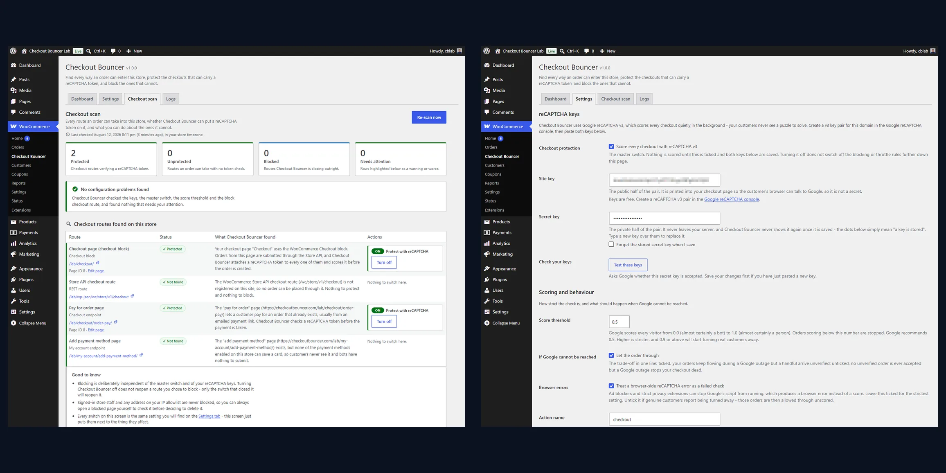Click into the Secret key field
The image size is (946, 473).
664,218
